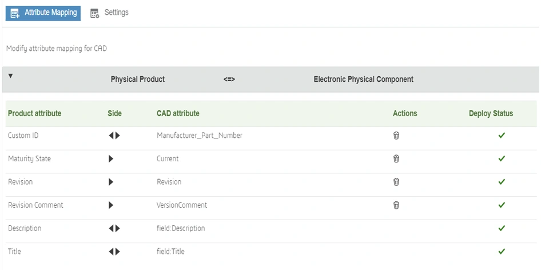Click the Manufacturer_Part_Number CAD attribute

200,136
